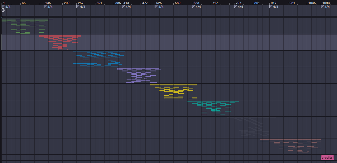Select the time signature marker at bar 257
The height and width of the screenshot is (163, 337).
click(78, 7)
